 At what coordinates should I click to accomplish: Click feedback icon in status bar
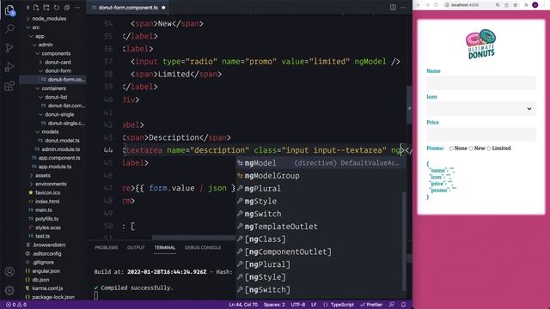point(392,305)
